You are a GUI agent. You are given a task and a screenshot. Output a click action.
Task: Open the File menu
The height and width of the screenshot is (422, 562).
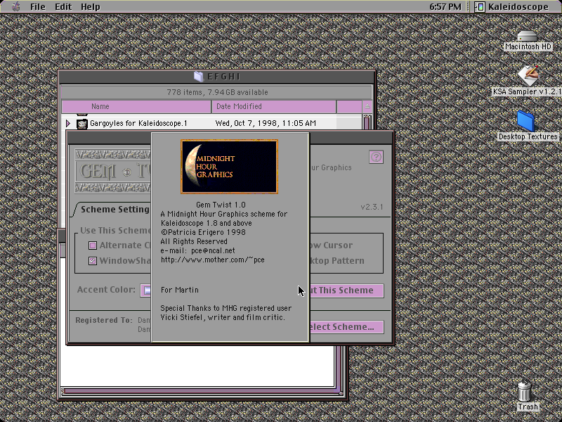[38, 7]
